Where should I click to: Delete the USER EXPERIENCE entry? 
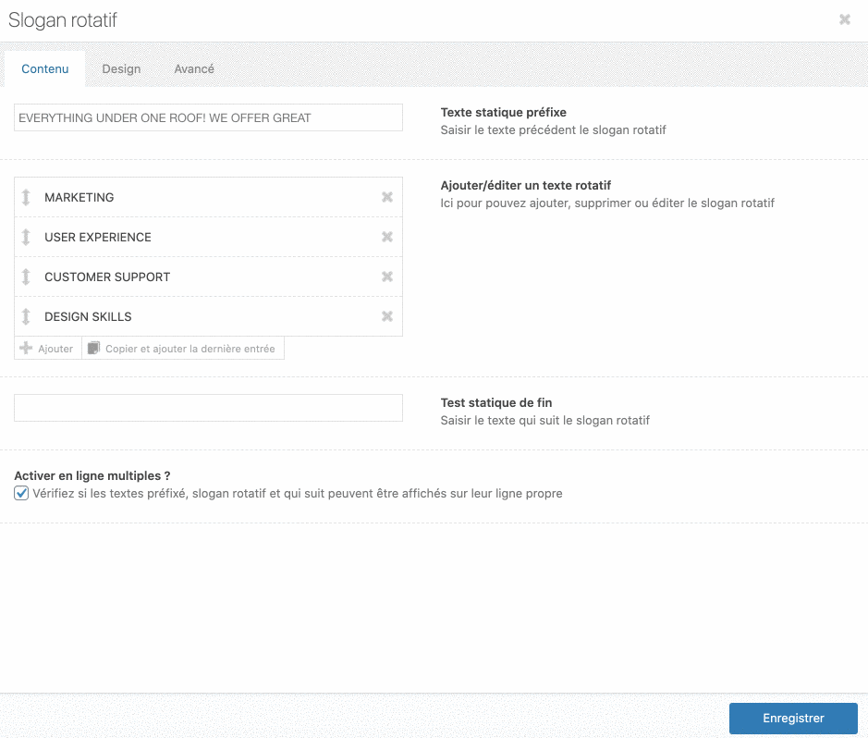click(387, 237)
